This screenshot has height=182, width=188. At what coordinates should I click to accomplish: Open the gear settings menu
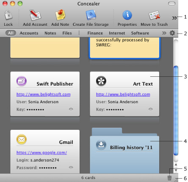pyautogui.click(x=172, y=33)
